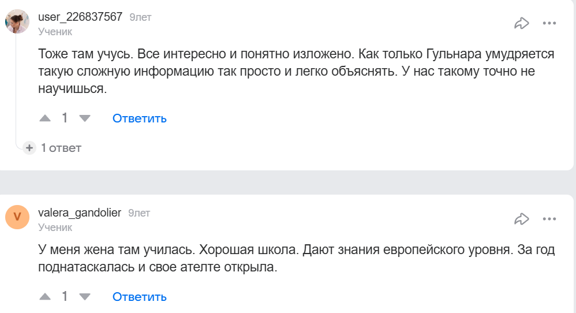Click the vote count on user_226837567's comment

pyautogui.click(x=65, y=118)
